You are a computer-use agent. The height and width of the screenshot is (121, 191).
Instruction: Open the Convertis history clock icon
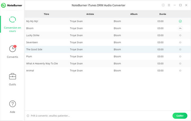[13, 49]
